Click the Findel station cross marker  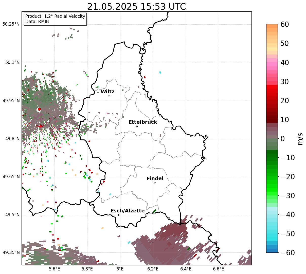click(x=155, y=183)
